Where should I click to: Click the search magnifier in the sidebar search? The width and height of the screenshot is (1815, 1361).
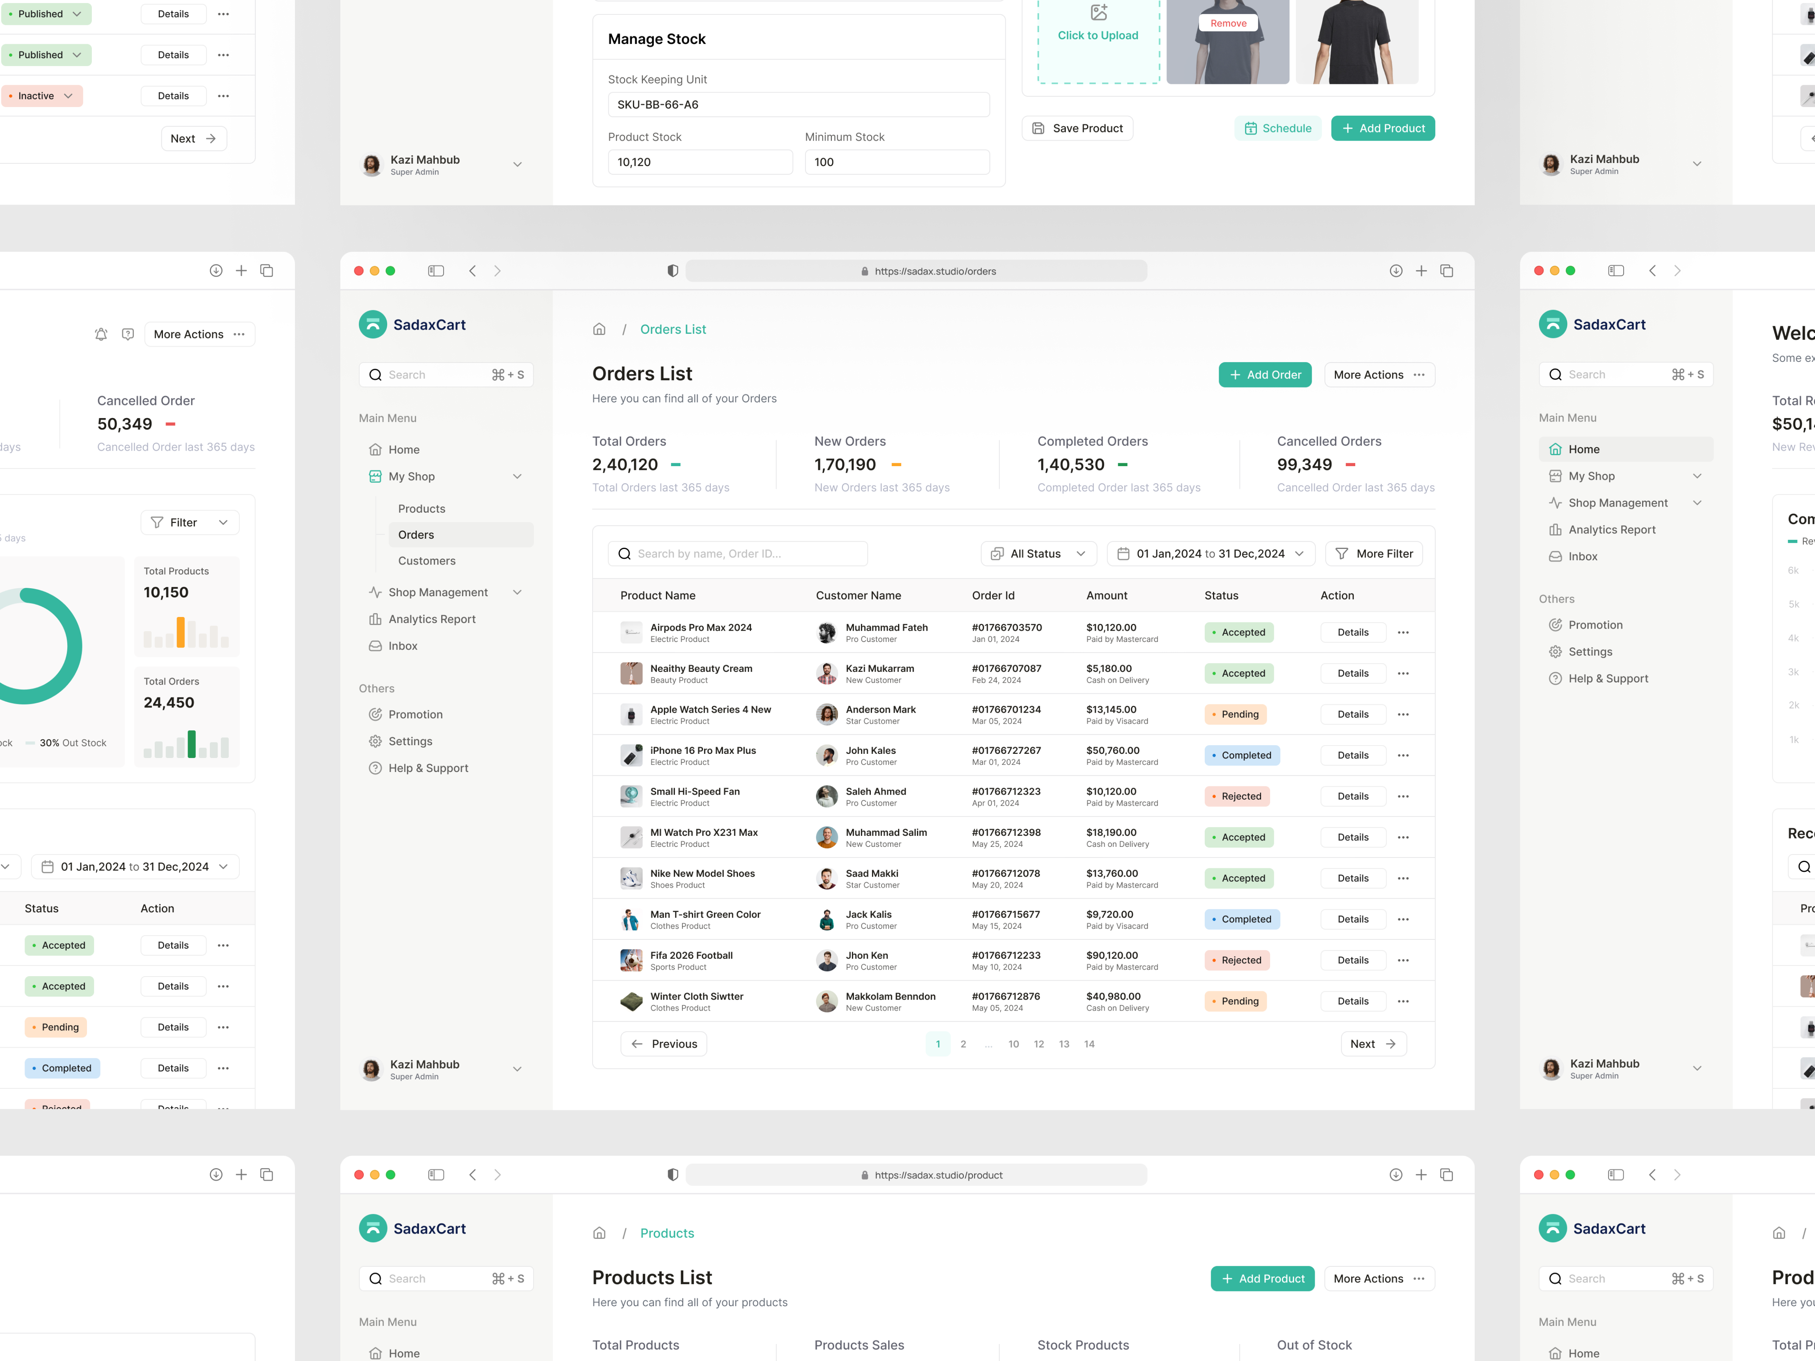376,374
